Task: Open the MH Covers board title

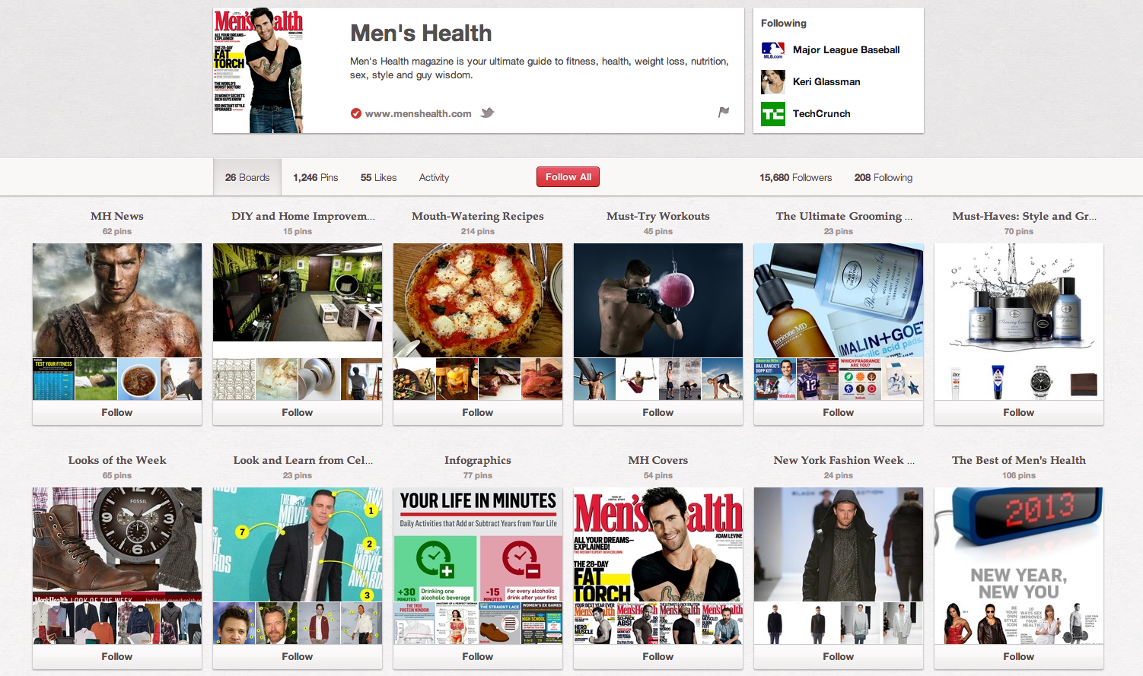Action: click(x=658, y=460)
